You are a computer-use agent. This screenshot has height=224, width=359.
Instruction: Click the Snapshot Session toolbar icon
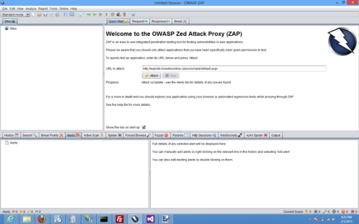[51, 15]
